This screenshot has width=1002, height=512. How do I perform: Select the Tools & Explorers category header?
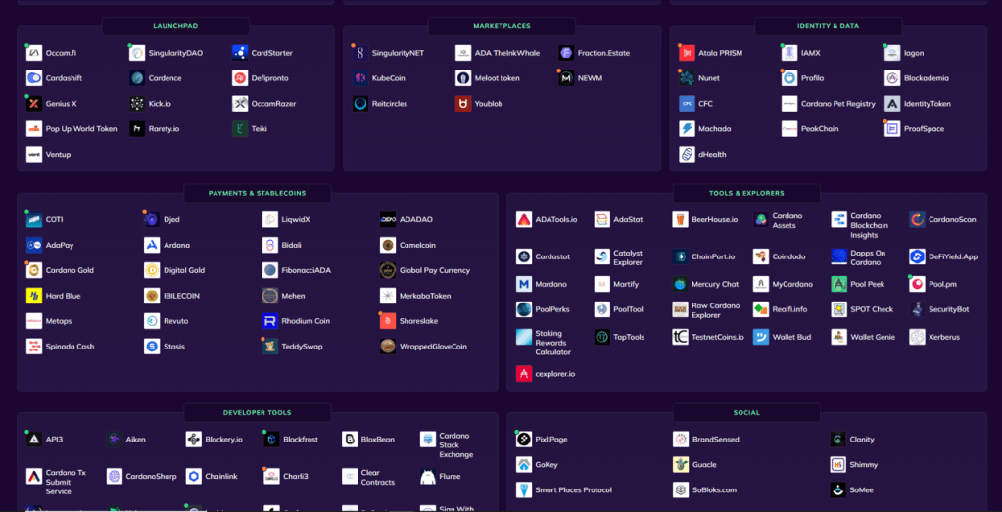[746, 193]
